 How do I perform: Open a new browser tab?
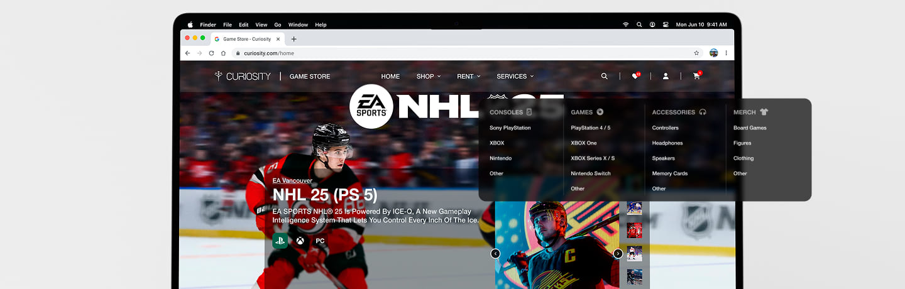pos(293,39)
